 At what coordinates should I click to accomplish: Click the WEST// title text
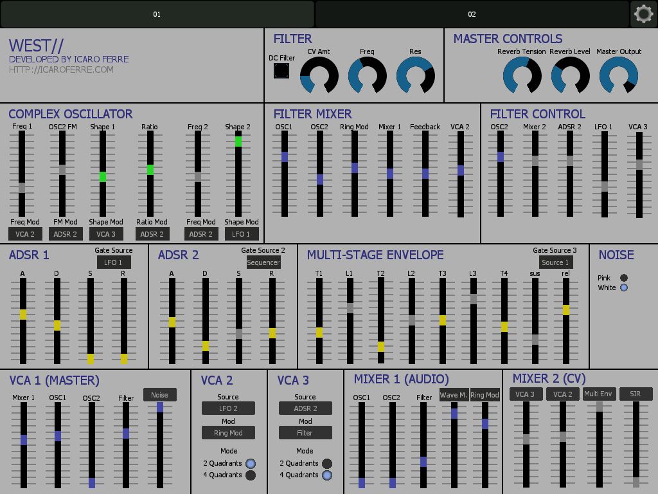click(37, 45)
